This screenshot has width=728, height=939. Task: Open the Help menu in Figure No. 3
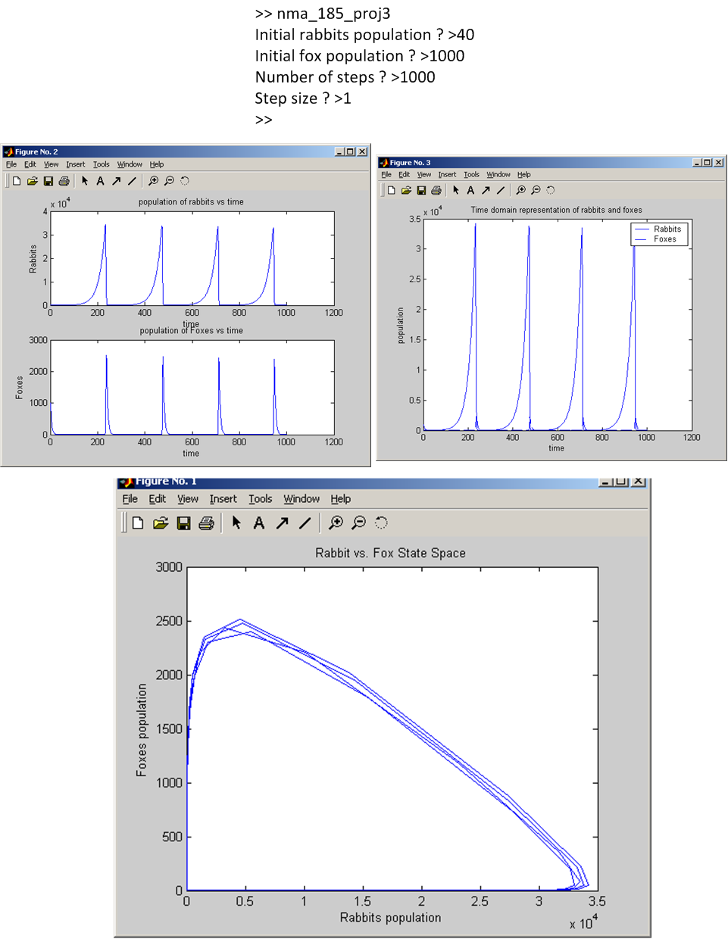pos(523,175)
